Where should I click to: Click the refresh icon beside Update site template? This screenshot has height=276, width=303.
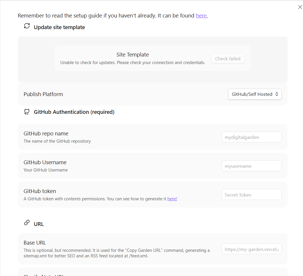[27, 26]
